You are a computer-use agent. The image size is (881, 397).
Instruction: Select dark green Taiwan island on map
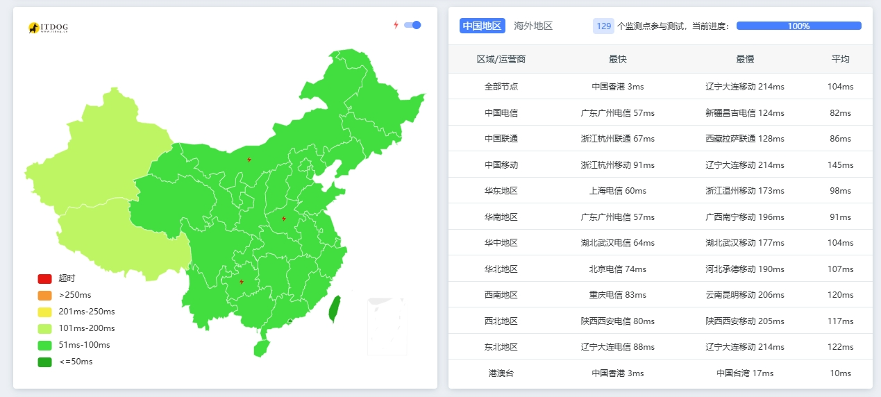point(334,309)
